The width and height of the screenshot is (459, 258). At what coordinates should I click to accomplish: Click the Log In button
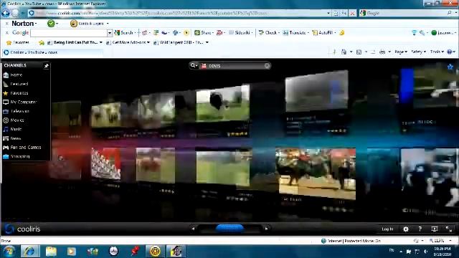coord(387,229)
